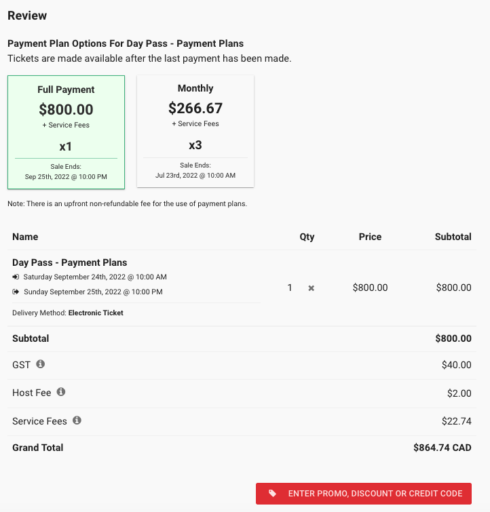Screen dimensions: 490x512
Task: Click the Grand Total $864.74 CAD amount
Action: [x=442, y=448]
